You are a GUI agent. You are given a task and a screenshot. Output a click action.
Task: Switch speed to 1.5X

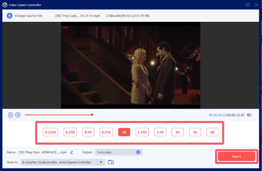(160, 132)
